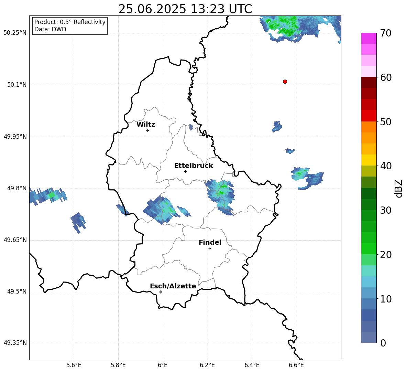Click the 6°E longitude label
The height and width of the screenshot is (372, 407).
tap(163, 365)
